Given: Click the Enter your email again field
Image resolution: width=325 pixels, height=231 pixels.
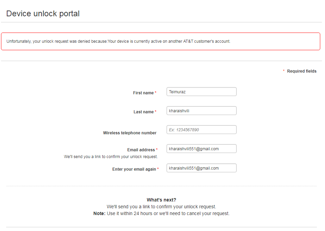Looking at the screenshot, I should coord(201,168).
